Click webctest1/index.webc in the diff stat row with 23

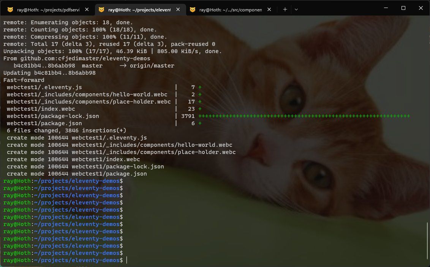tap(41, 109)
